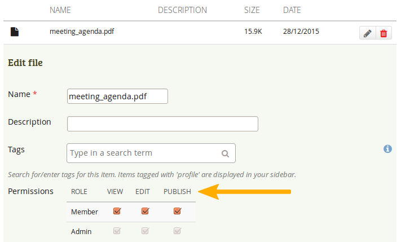Click the Edit file heading
Viewport: 401px width, 242px height.
point(25,63)
